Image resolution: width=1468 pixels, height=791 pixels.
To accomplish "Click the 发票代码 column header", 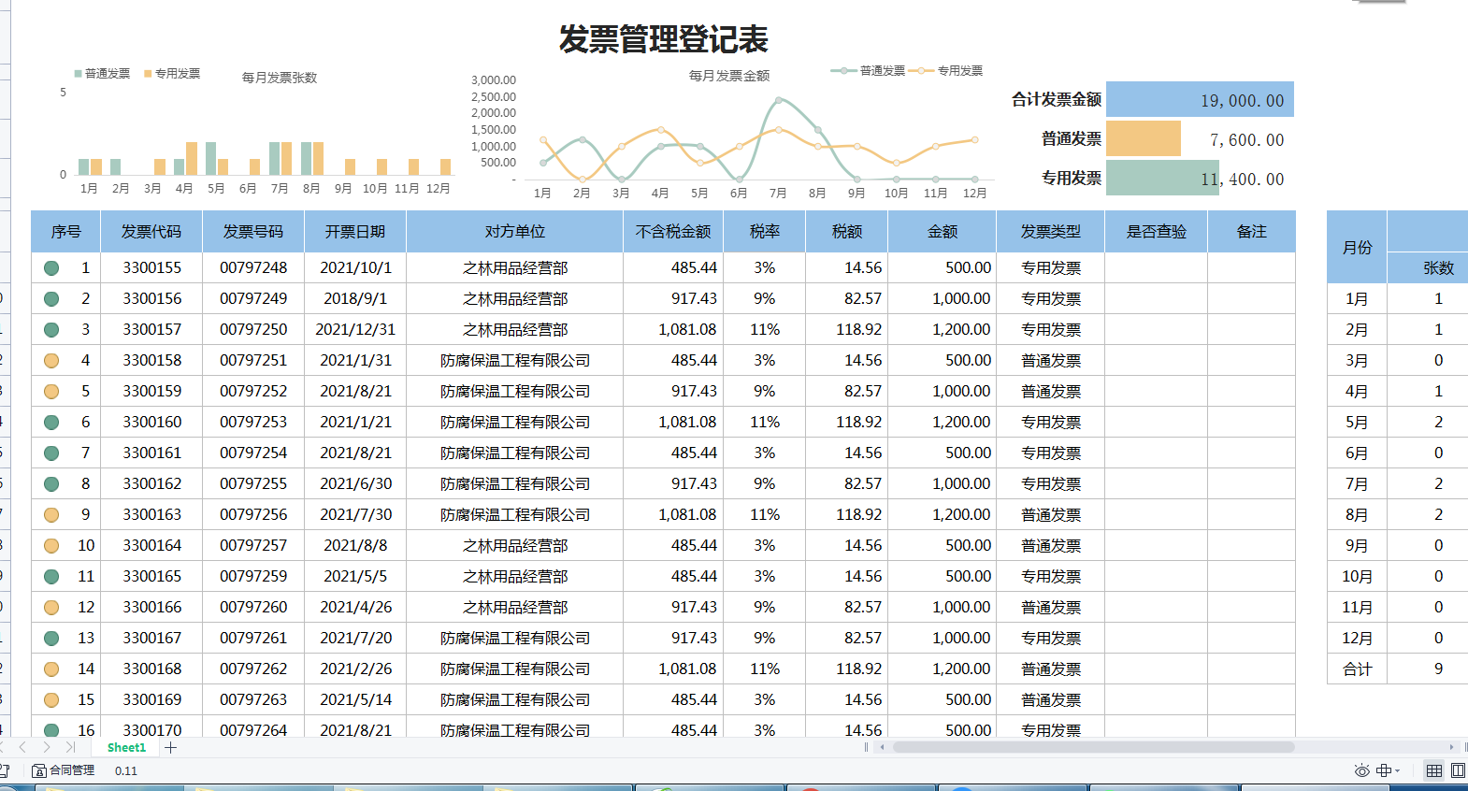I will pyautogui.click(x=151, y=232).
